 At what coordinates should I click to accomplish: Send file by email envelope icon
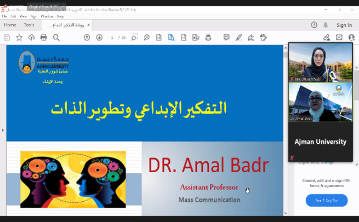[339, 38]
